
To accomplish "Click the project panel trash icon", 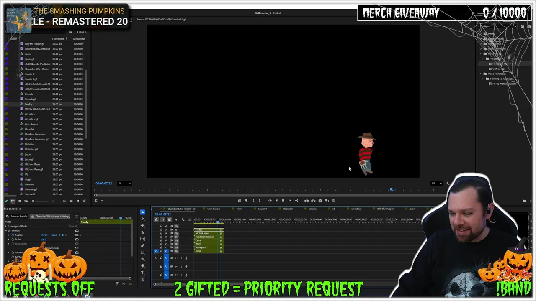I will [84, 201].
